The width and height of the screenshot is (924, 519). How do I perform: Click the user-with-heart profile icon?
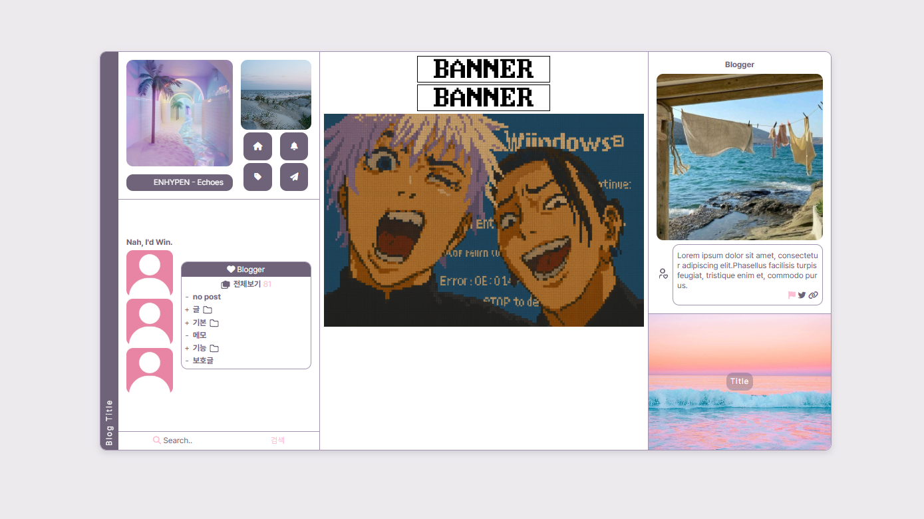tap(663, 273)
